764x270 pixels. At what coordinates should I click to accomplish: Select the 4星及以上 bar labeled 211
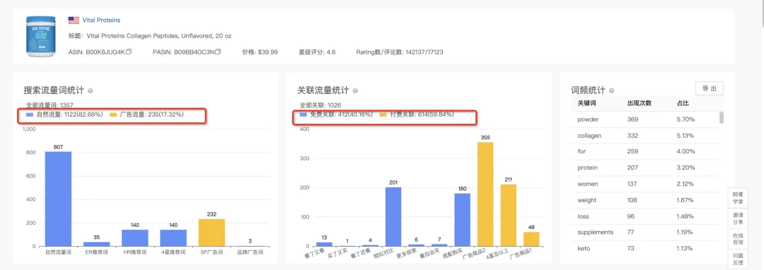pos(508,215)
